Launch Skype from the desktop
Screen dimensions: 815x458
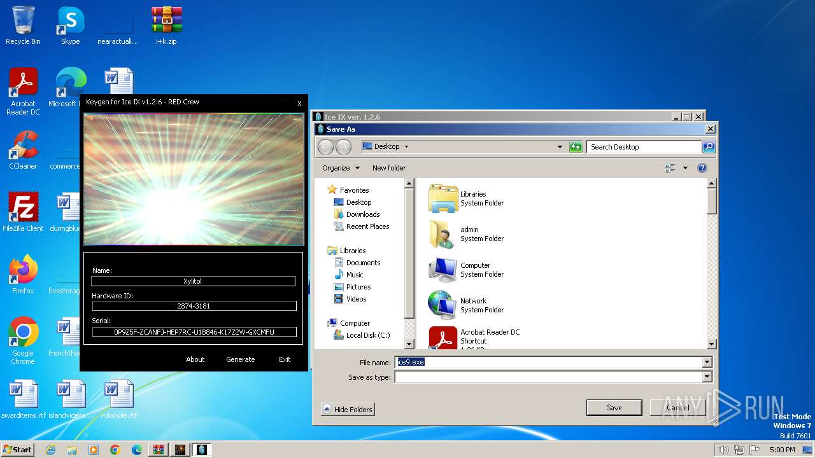[x=70, y=25]
